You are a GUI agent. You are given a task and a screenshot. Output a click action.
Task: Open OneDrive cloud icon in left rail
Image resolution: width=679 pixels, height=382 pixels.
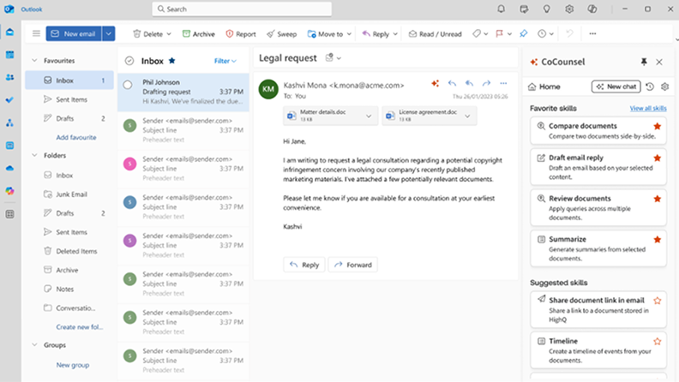[10, 168]
